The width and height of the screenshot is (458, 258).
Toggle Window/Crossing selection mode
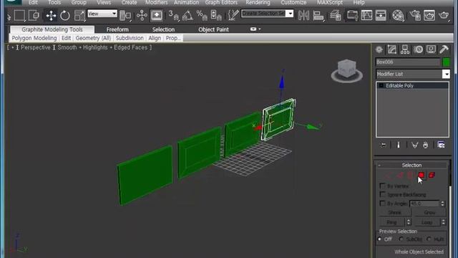coord(34,15)
